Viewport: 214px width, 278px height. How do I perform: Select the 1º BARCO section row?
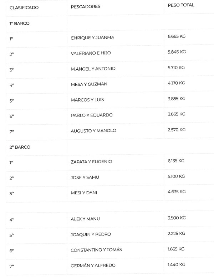pos(20,23)
